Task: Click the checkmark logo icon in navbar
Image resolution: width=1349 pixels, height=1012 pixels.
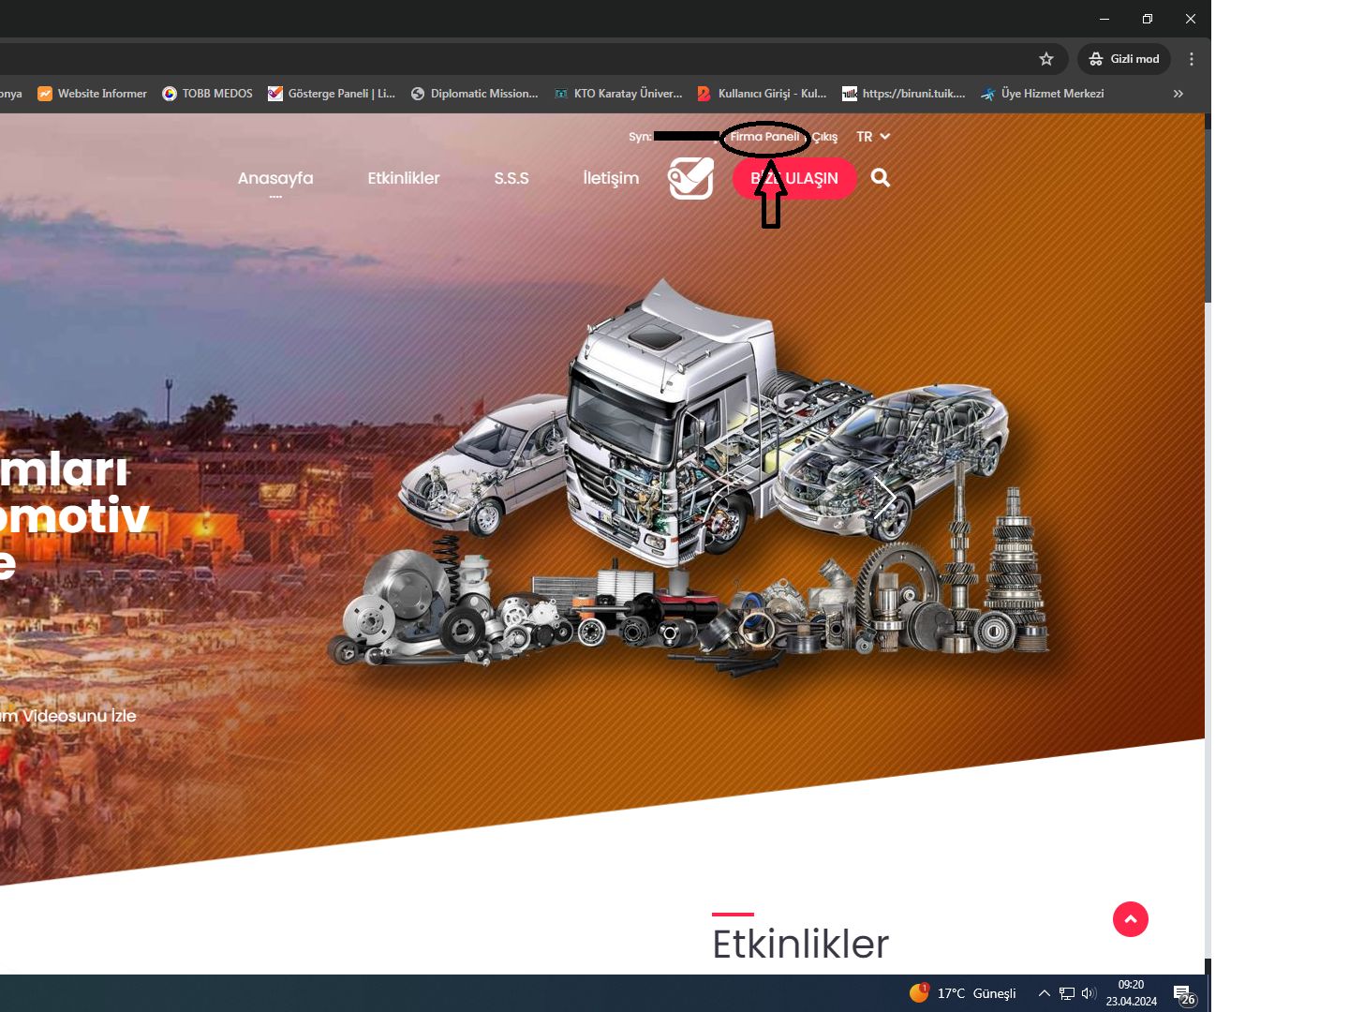Action: coord(690,178)
